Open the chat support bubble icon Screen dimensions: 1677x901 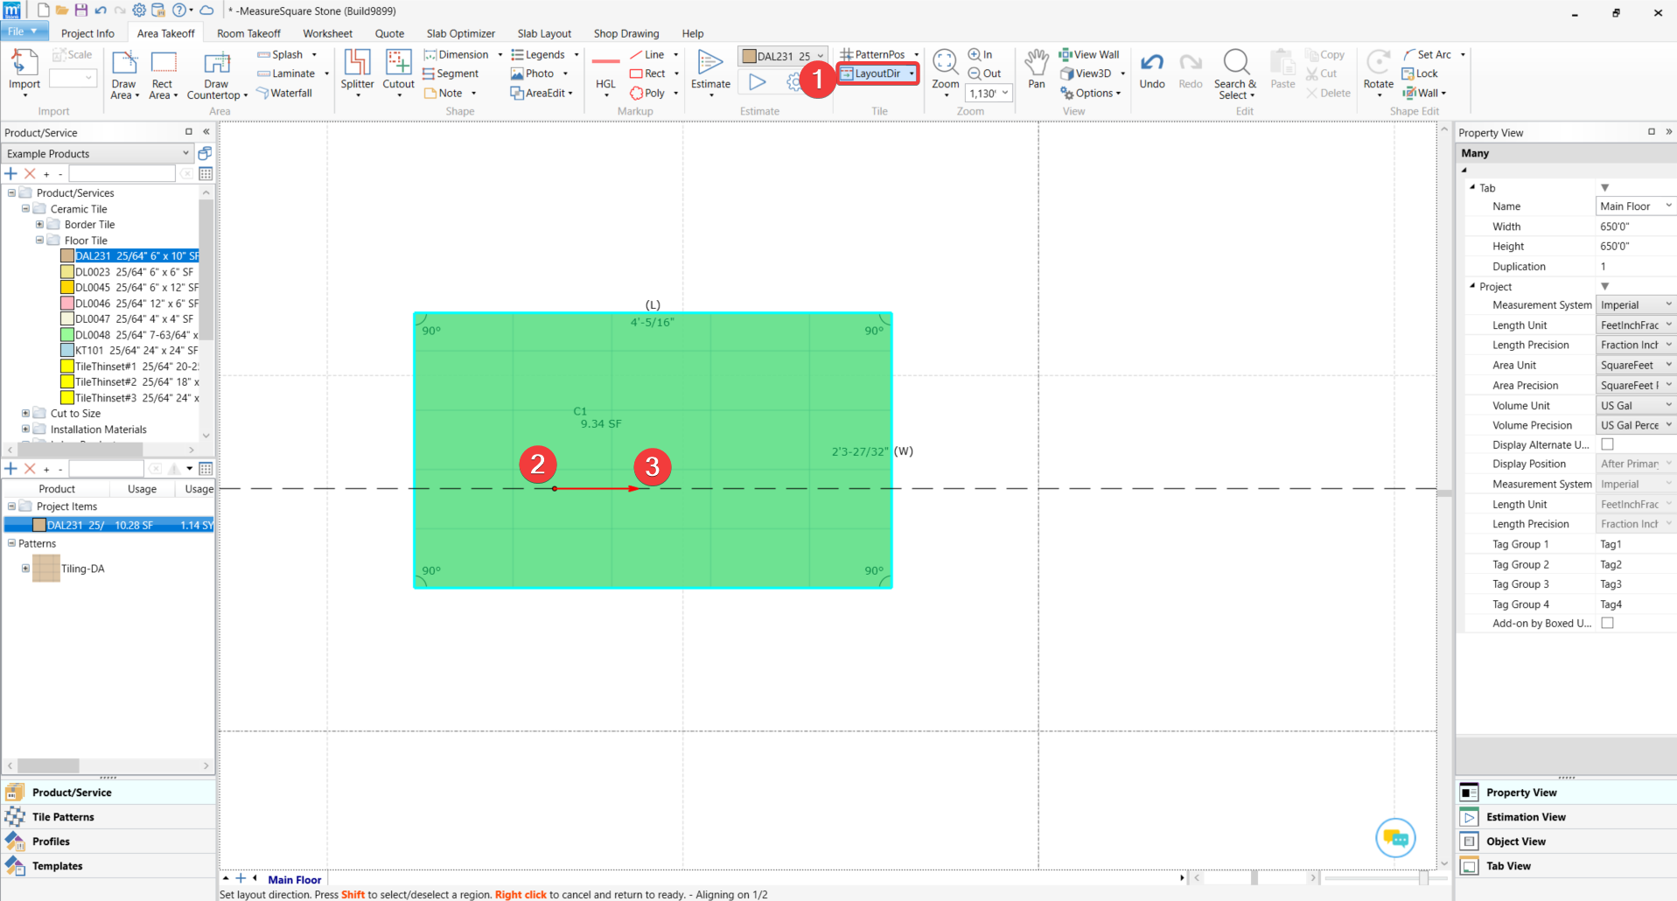point(1395,838)
